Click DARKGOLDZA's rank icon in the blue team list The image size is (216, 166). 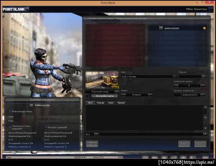point(161,28)
